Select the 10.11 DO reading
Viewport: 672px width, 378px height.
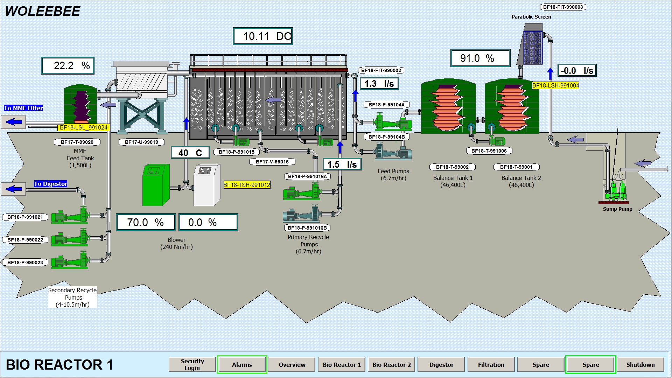pos(263,36)
